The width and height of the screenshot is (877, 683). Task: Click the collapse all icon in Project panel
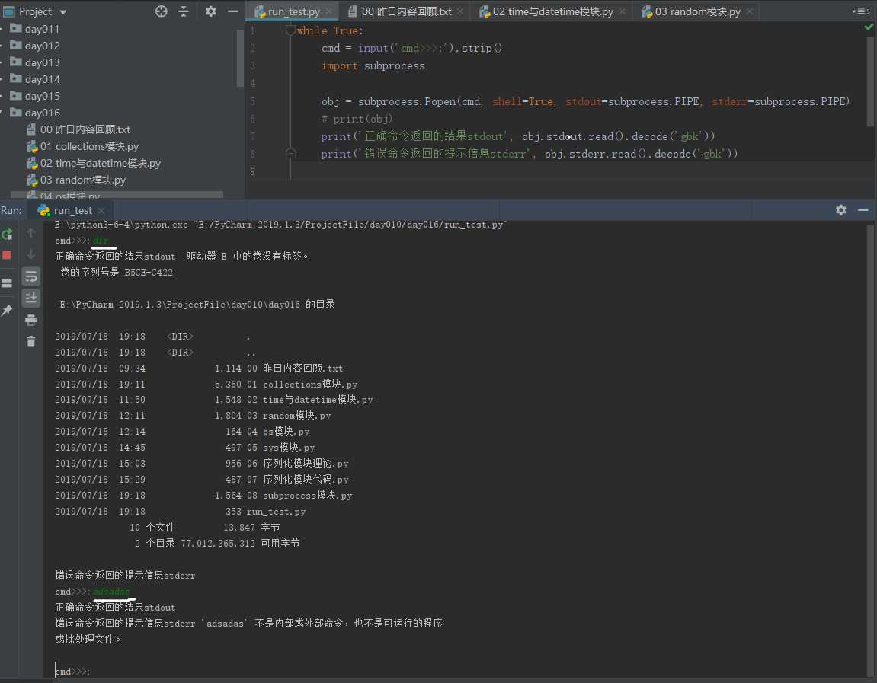tap(184, 11)
